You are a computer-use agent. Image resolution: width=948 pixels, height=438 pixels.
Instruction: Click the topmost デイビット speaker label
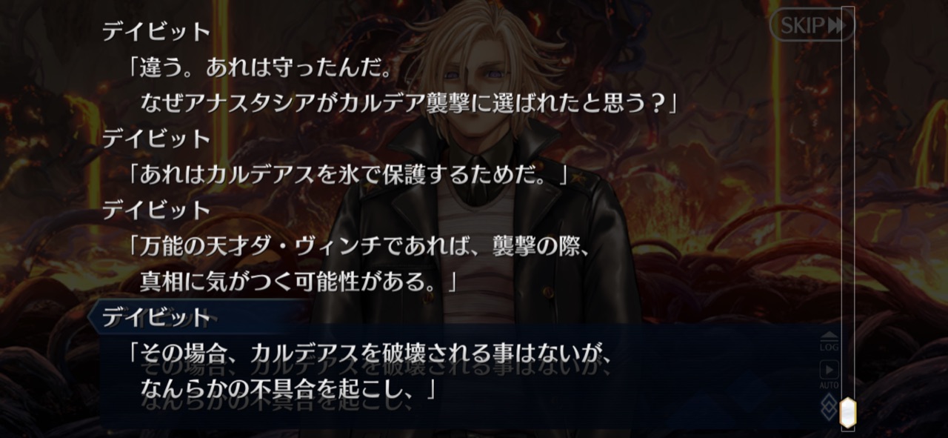coord(157,31)
